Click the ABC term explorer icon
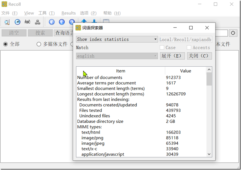Viewport: 241px width, 170px height. pos(28,22)
